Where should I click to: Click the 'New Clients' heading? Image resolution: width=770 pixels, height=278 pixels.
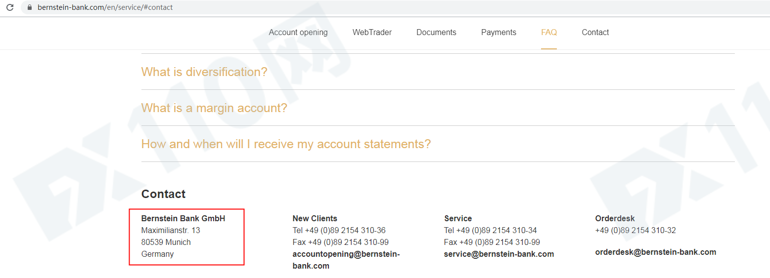(x=315, y=218)
